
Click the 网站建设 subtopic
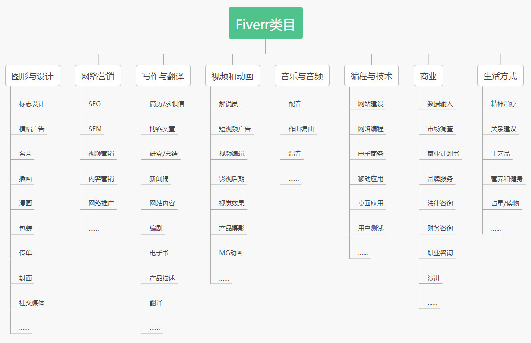click(370, 104)
